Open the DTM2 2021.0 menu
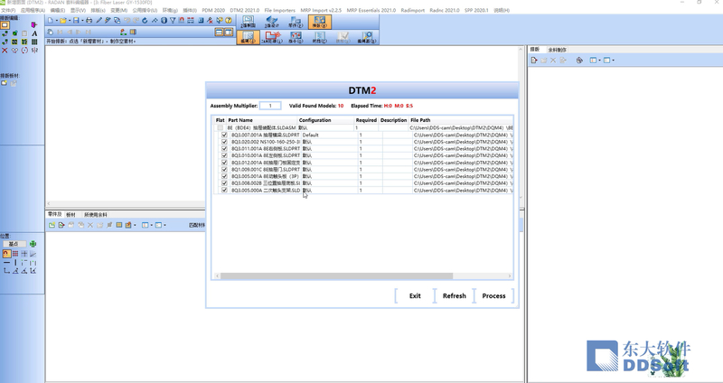 tap(243, 10)
